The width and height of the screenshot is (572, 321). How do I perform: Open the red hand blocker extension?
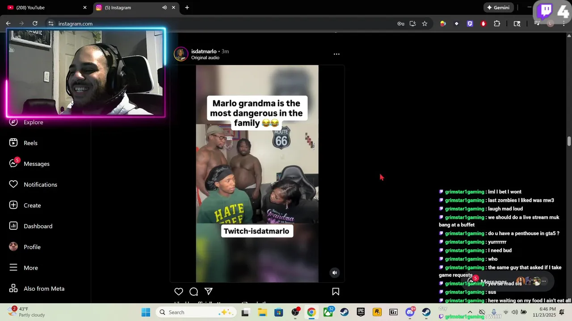(x=483, y=24)
